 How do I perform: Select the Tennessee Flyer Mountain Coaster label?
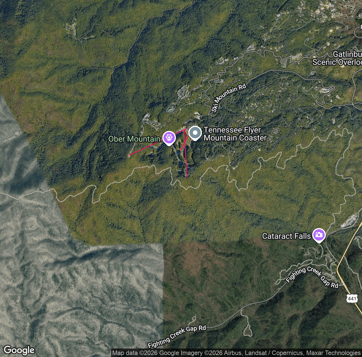click(235, 134)
